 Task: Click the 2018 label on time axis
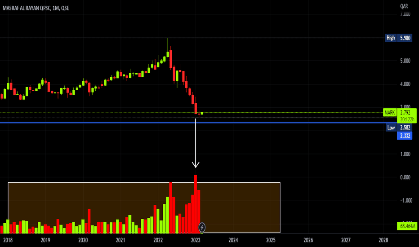[8, 240]
